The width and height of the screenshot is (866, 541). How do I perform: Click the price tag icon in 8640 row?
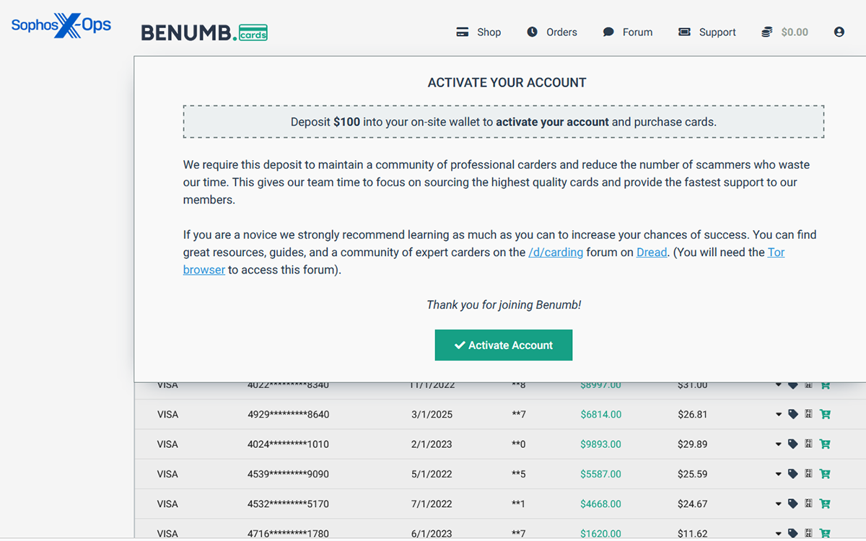pos(792,414)
